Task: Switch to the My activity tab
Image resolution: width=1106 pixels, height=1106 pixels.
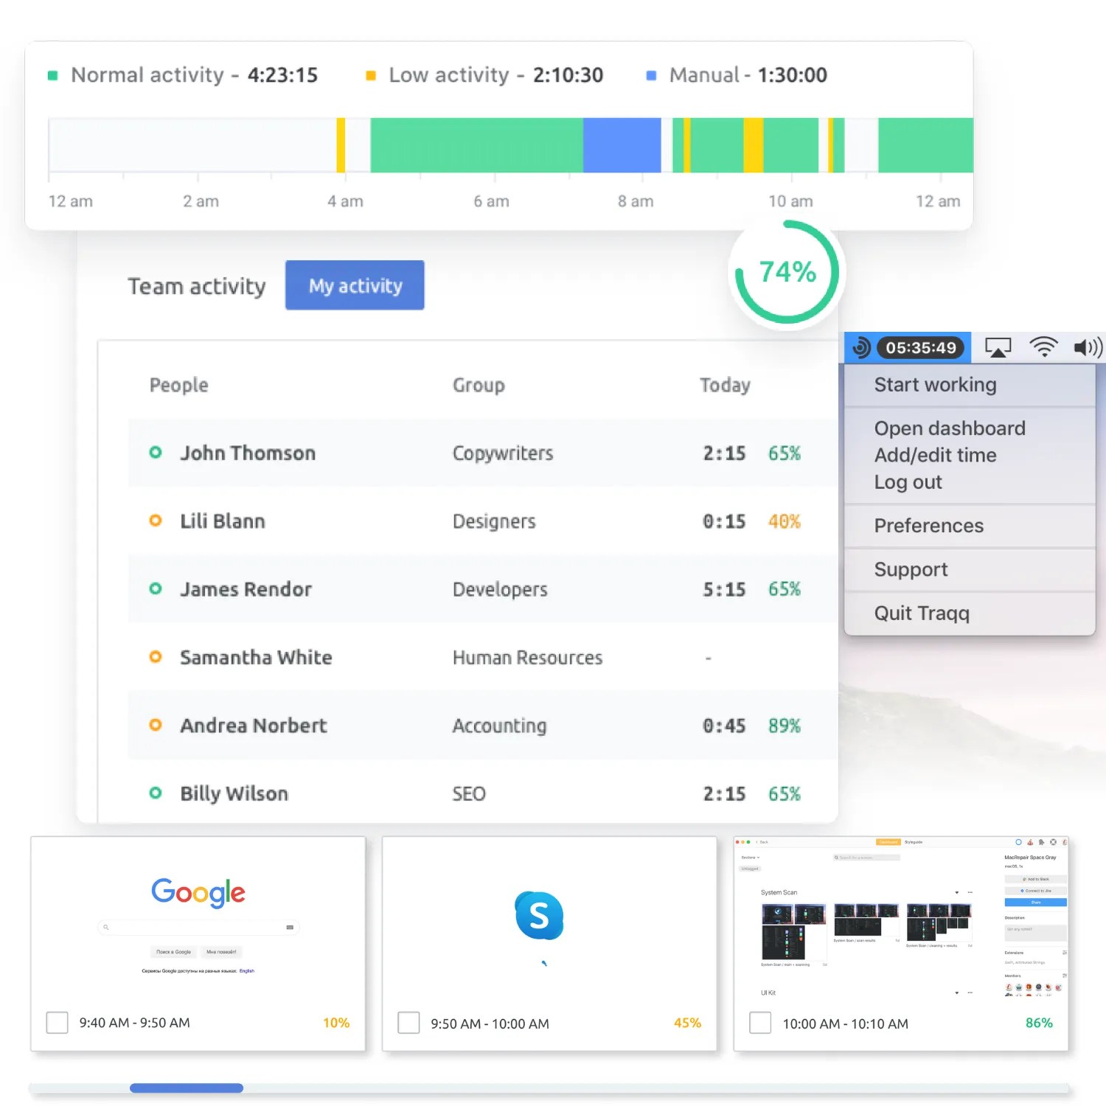Action: coord(355,285)
